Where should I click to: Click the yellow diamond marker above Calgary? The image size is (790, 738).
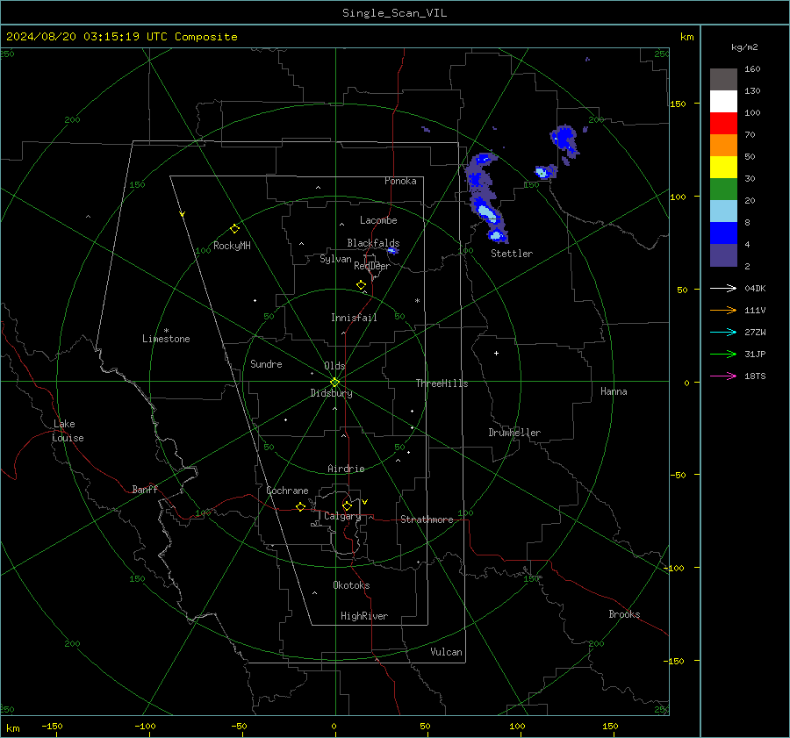tap(347, 505)
